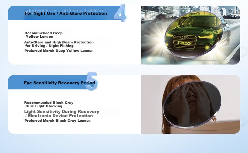This screenshot has height=153, width=248.
Task: Click 'Recommended Black Gray Blue Light Blocking'
Action: click(49, 104)
